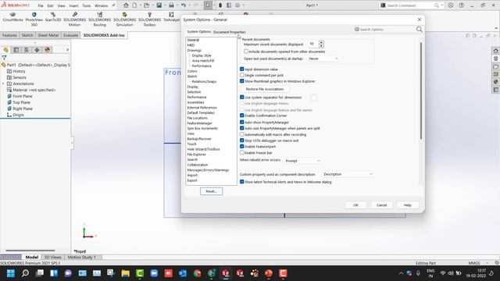500x281 pixels.
Task: Open the Save icon dropdown arrow
Action: pos(165,5)
